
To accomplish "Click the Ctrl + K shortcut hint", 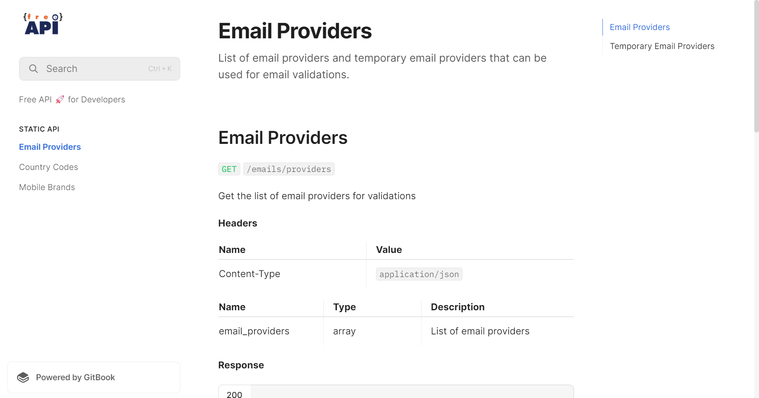I will 160,68.
